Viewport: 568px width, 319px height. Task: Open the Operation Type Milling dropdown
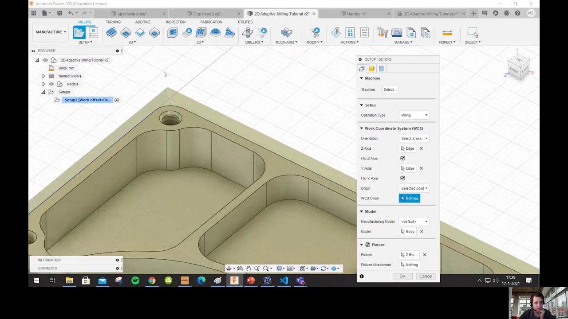tap(414, 115)
